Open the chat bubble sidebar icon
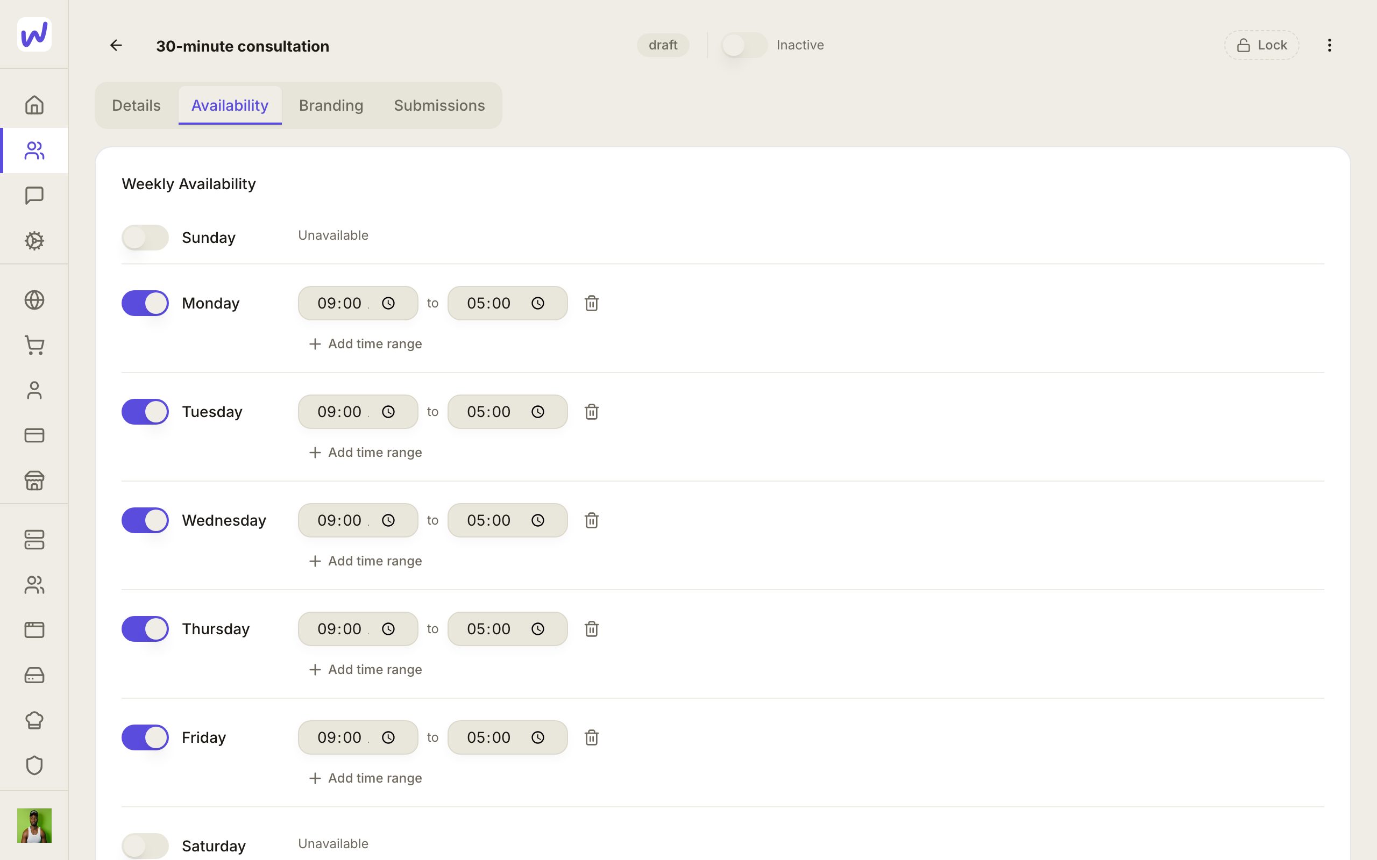Viewport: 1377px width, 860px height. 34,195
